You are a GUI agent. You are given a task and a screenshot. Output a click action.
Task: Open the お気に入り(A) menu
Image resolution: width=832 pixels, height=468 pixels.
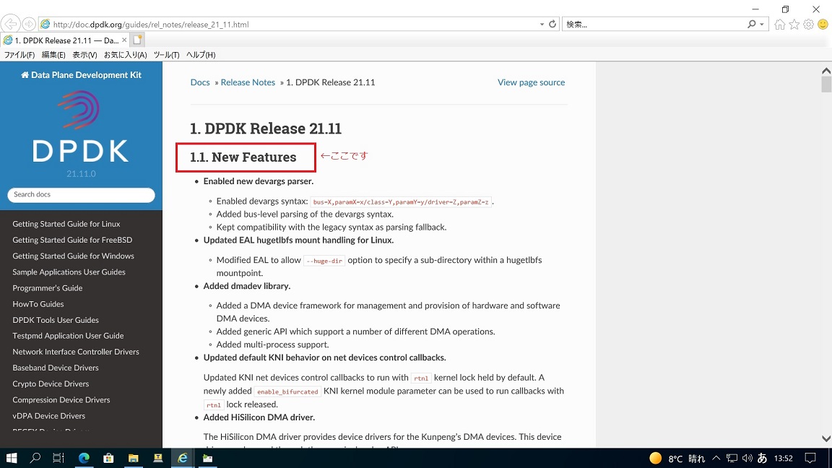pyautogui.click(x=125, y=55)
